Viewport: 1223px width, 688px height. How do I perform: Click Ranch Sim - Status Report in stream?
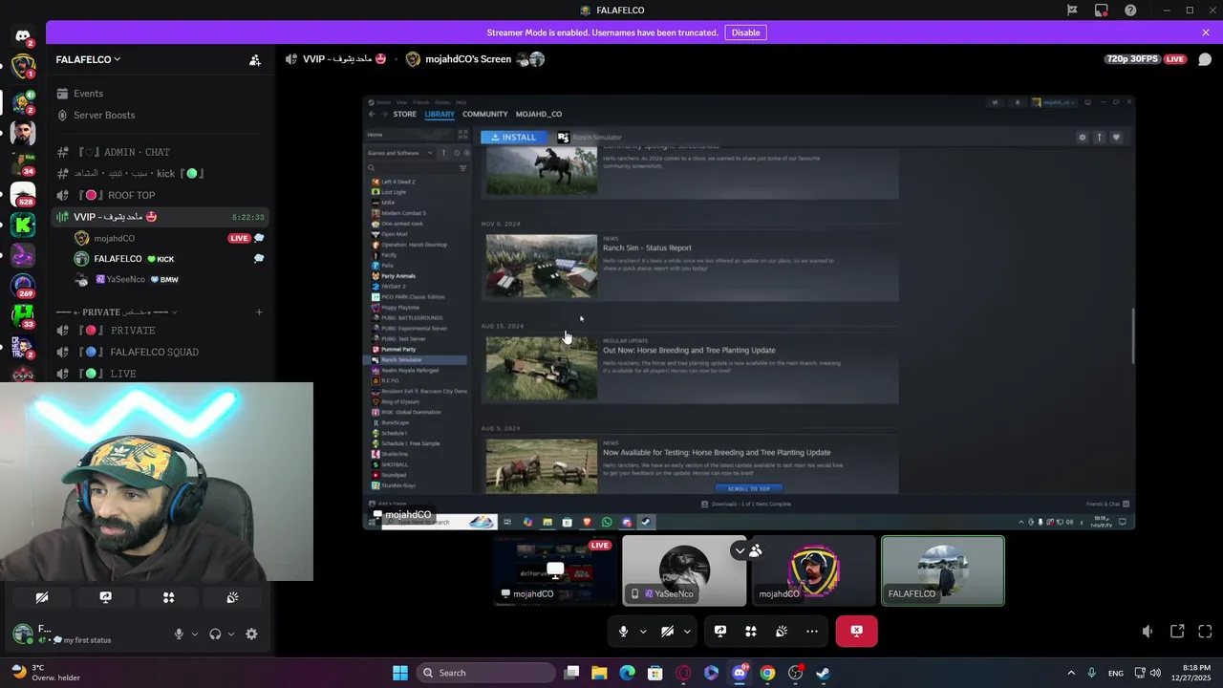pos(647,247)
